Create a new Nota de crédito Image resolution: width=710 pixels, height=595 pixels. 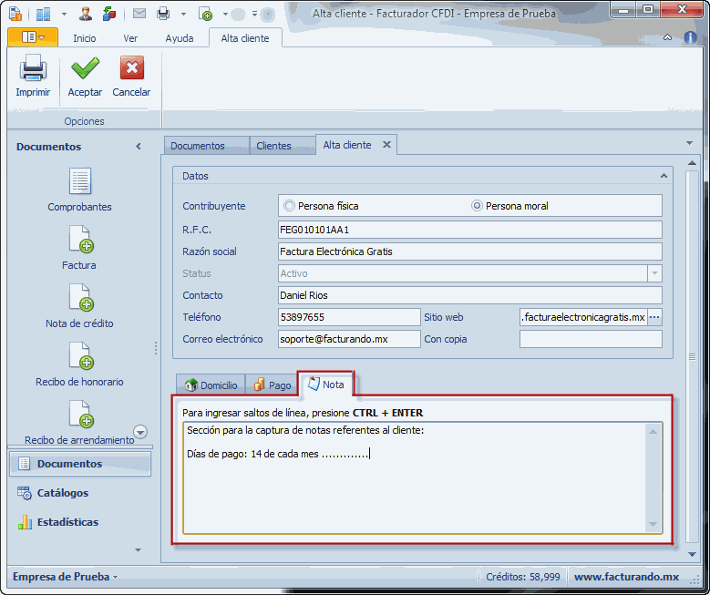click(x=80, y=298)
